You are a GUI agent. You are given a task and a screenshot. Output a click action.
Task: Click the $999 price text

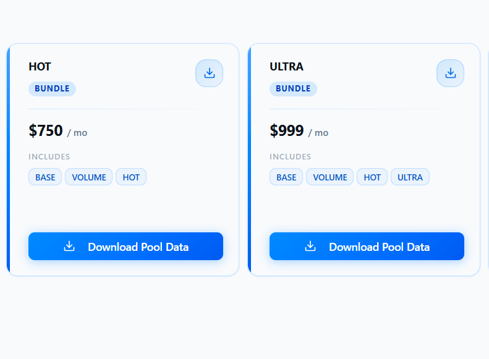[x=287, y=130]
